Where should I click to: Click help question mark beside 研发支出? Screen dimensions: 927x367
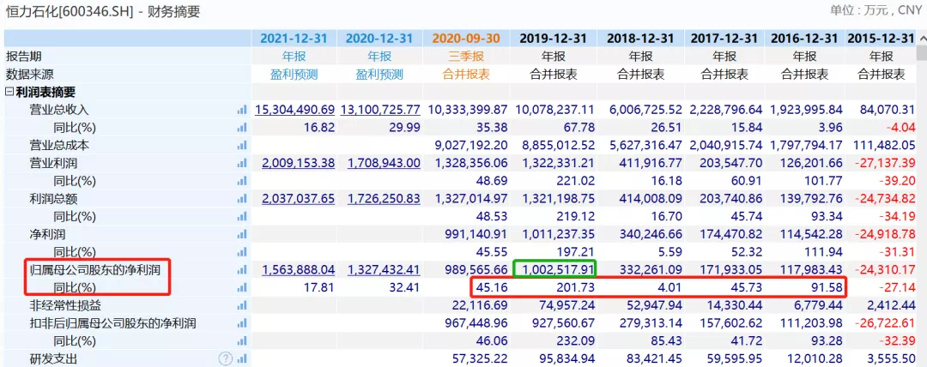(x=225, y=358)
